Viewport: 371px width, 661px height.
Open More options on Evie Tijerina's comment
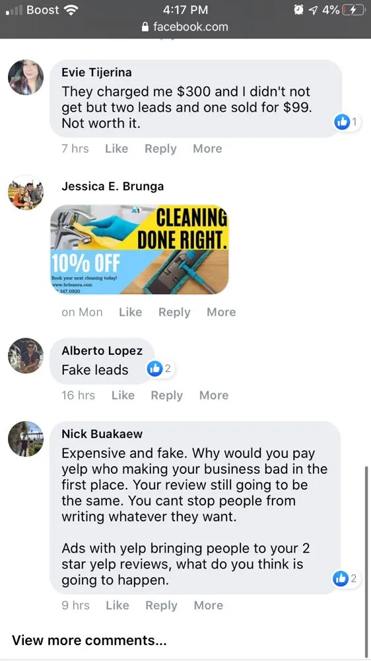click(207, 148)
